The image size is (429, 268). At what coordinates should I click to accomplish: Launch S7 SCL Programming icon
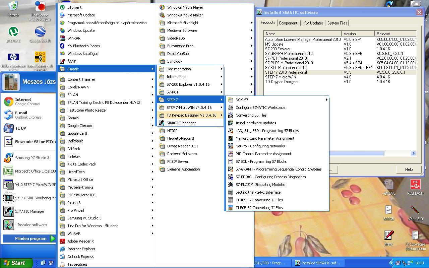pos(230,161)
